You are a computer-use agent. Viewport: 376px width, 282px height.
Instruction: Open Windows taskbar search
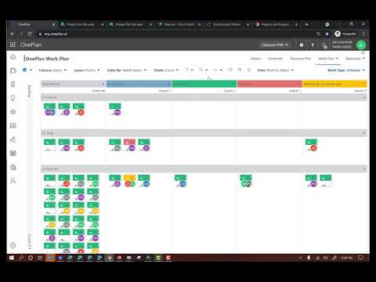pyautogui.click(x=21, y=258)
